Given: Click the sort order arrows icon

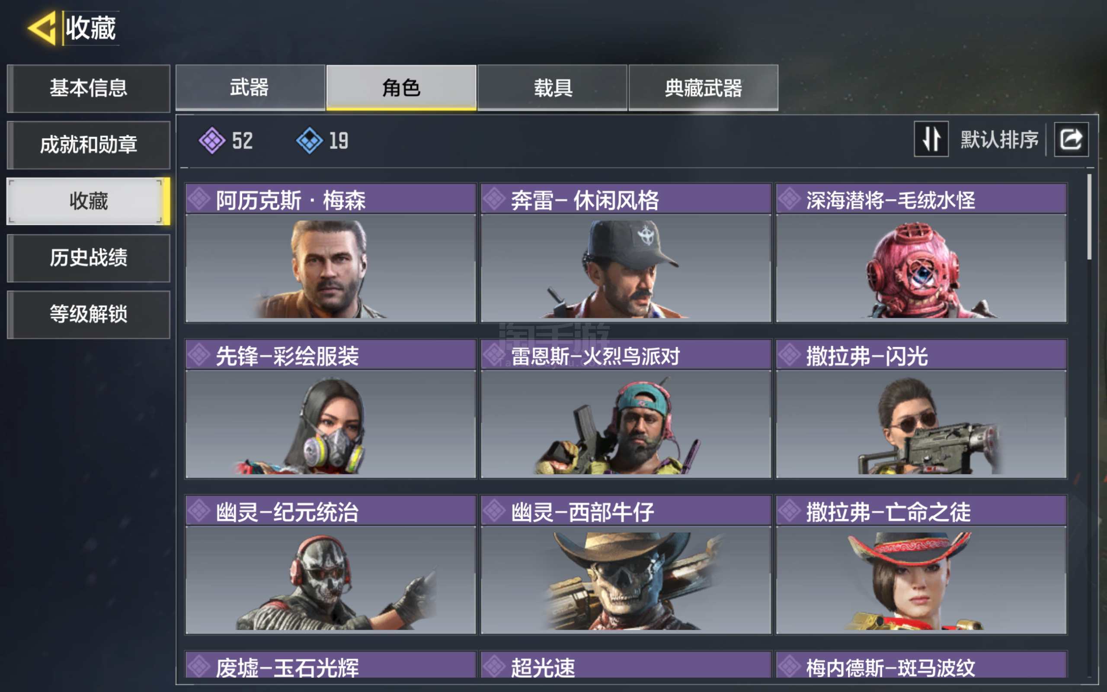Looking at the screenshot, I should (x=931, y=139).
